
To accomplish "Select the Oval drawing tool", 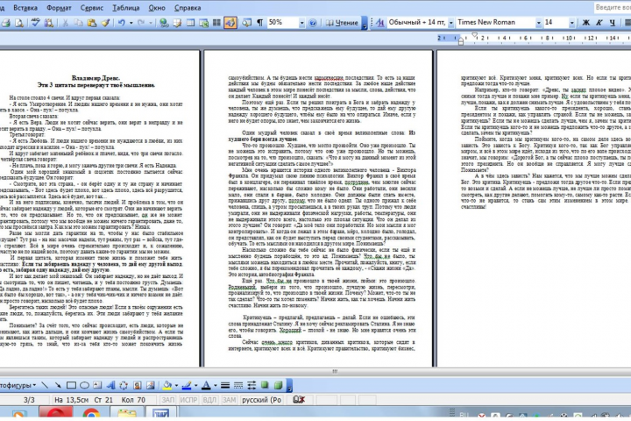I will (84, 386).
